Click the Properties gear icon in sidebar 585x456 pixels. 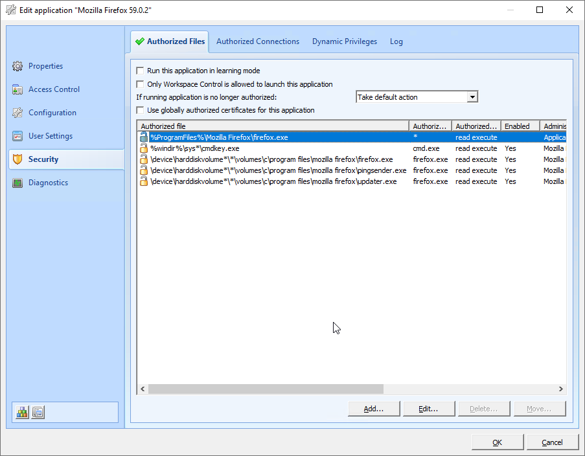click(17, 66)
